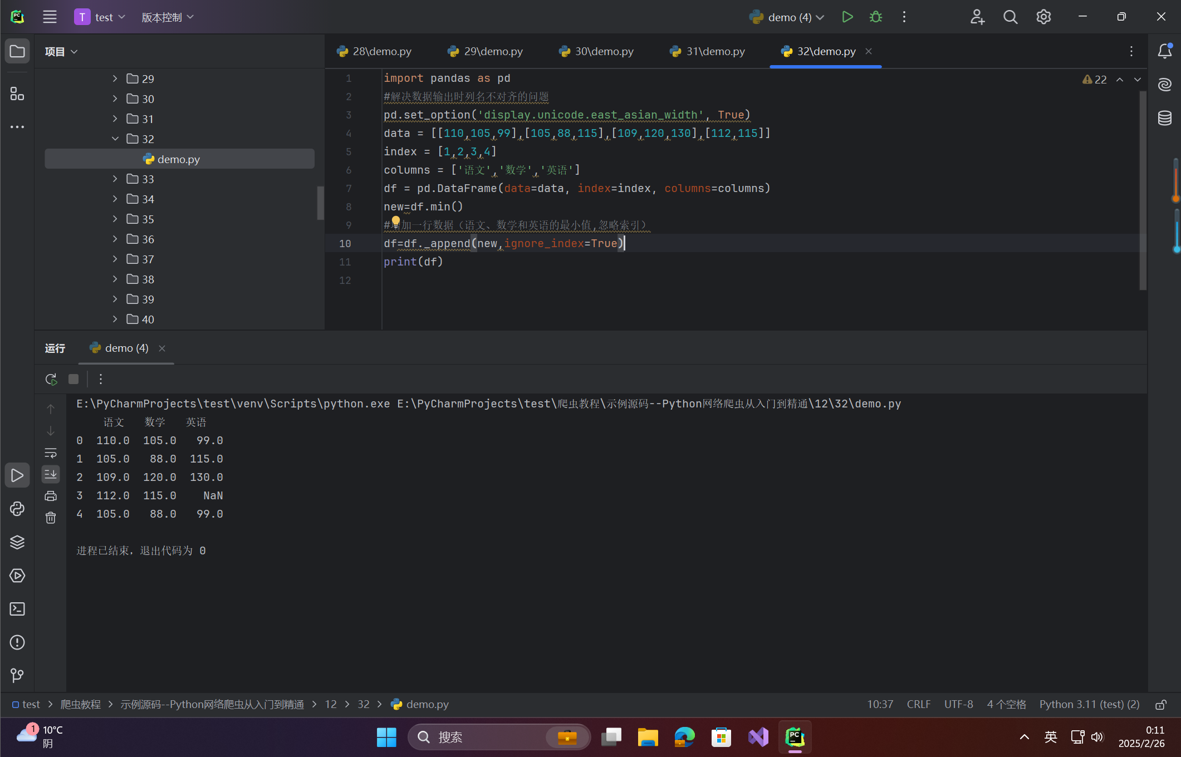Toggle read-only lock in status bar
This screenshot has height=757, width=1181.
pos(1161,705)
